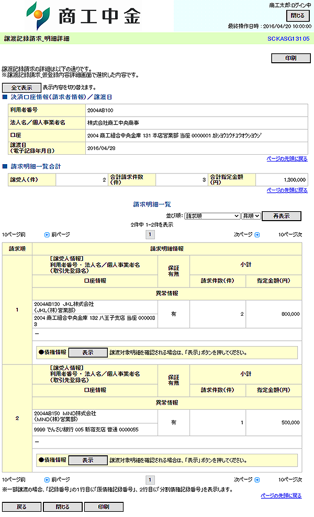Close the session with top 閉じる button
The width and height of the screenshot is (314, 517).
coord(297,16)
